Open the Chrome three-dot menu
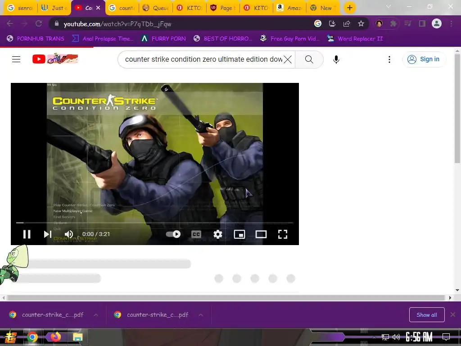 click(x=451, y=24)
